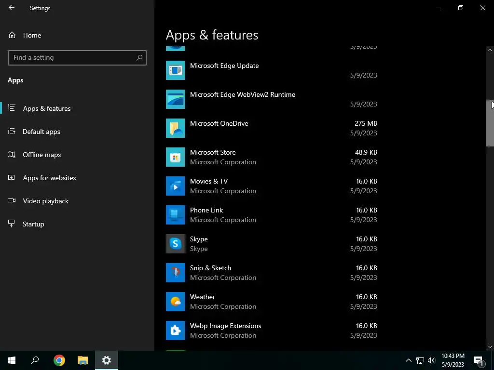Select the Phone Link name text

[206, 210]
